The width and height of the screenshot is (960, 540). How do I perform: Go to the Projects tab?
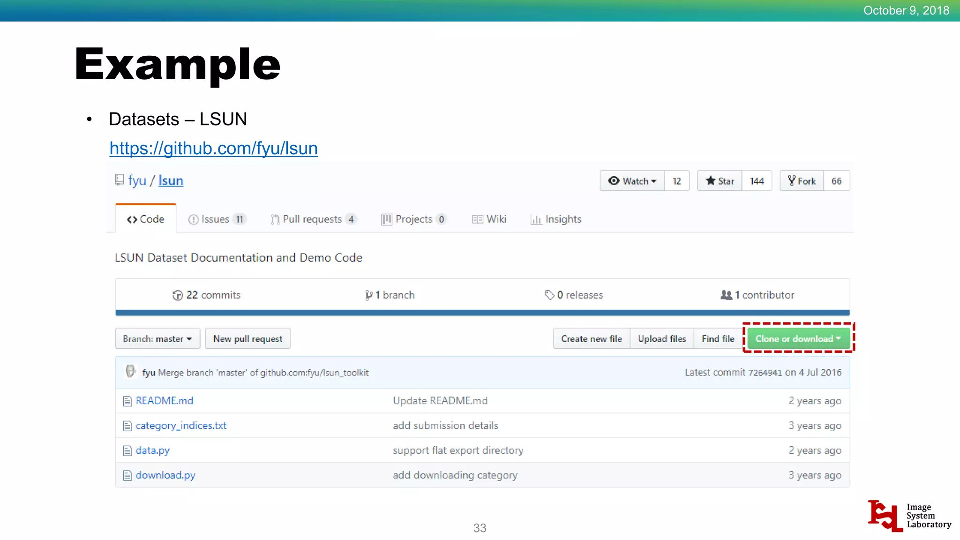click(x=414, y=219)
